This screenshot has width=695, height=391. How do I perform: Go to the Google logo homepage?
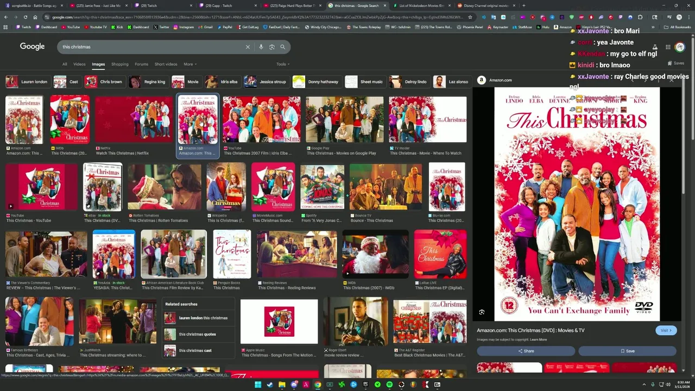coord(33,47)
